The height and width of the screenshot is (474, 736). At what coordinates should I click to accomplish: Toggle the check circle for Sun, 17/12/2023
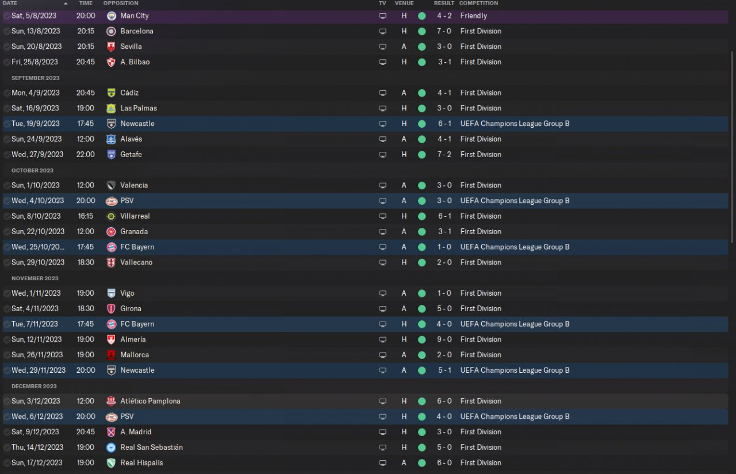coord(6,462)
